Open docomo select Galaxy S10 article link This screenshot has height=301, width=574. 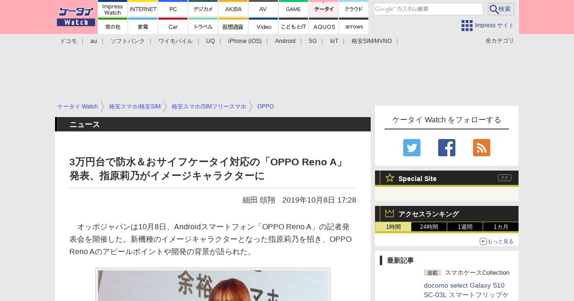[x=466, y=290]
